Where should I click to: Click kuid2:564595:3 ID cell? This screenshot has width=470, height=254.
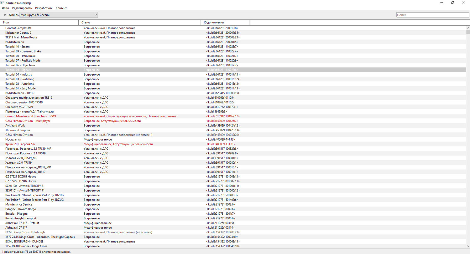[x=217, y=112]
